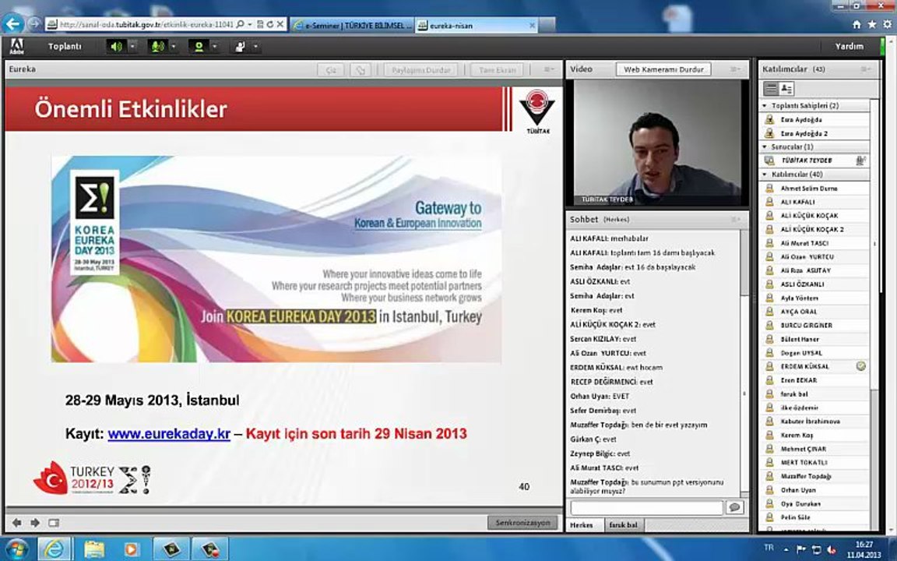Image resolution: width=897 pixels, height=561 pixels.
Task: Open speaker options dropdown arrow
Action: [x=132, y=47]
